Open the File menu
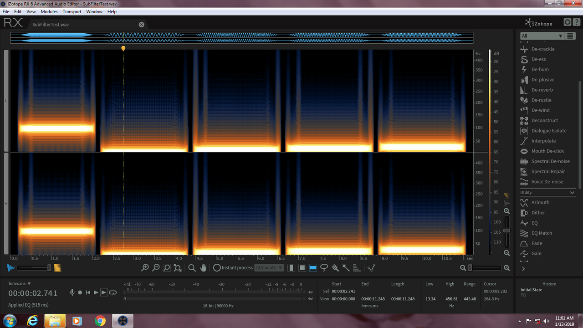583x328 pixels. pos(6,11)
